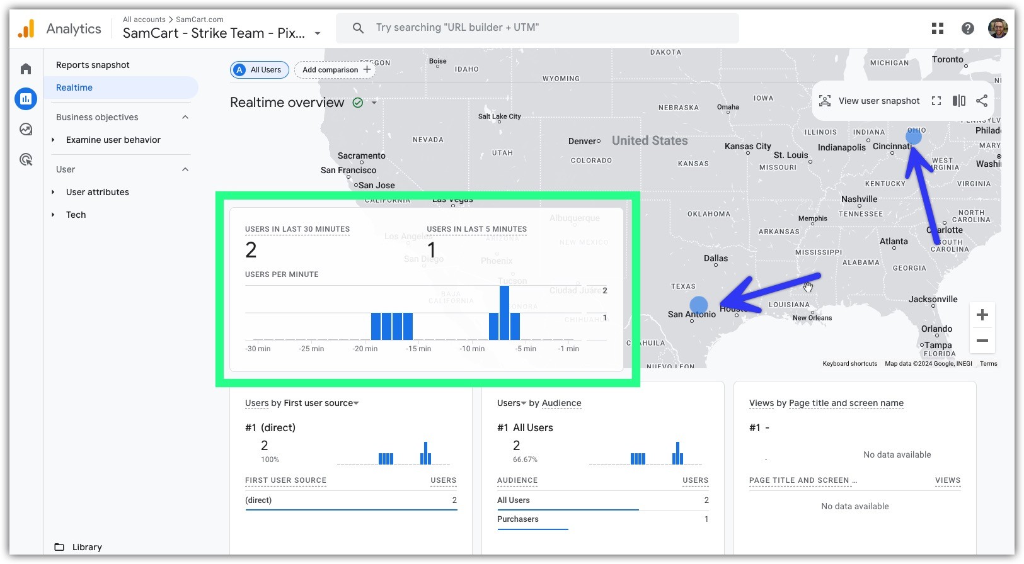Open the Advertising icon in sidebar
This screenshot has height=564, width=1024.
[x=26, y=159]
